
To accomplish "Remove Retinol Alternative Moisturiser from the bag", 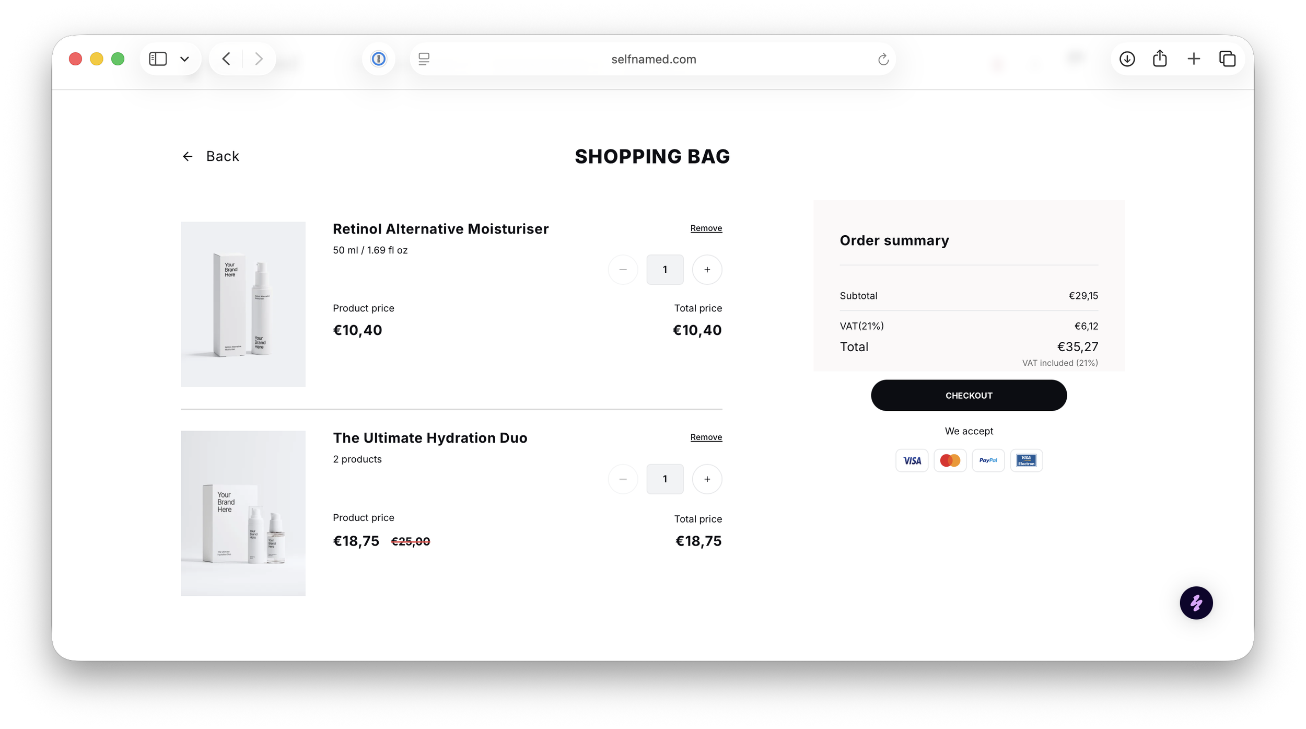I will point(706,228).
